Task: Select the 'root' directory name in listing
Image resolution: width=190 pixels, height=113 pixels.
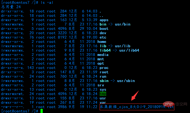Action: [104, 72]
